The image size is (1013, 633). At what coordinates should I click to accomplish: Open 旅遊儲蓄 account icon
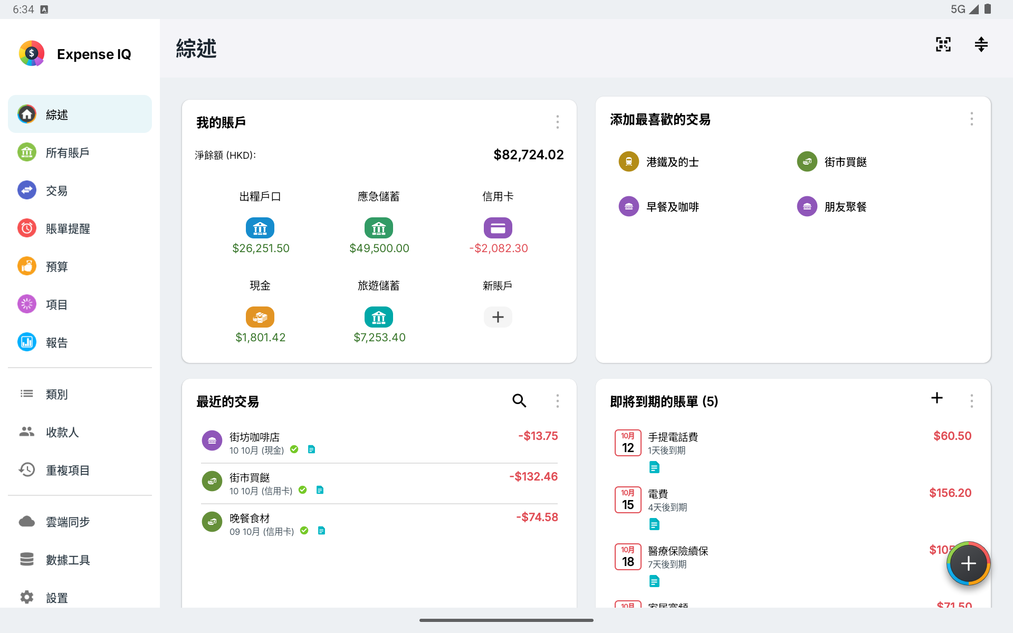point(379,317)
